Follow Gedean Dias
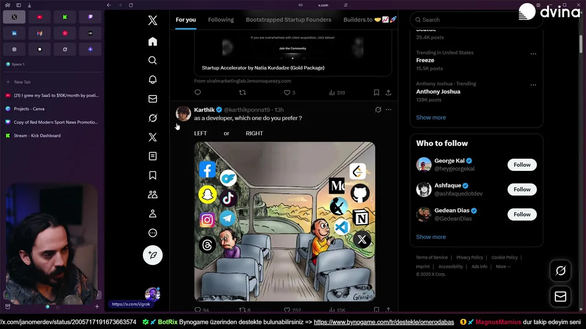The image size is (586, 329). [522, 214]
